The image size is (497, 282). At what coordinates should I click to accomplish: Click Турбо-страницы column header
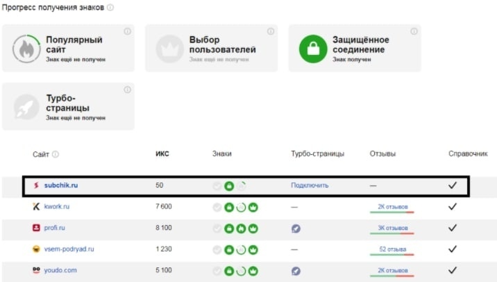(x=318, y=154)
